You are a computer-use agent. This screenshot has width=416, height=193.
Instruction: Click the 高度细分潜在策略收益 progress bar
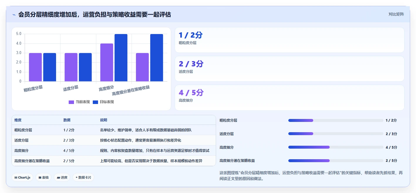pyautogui.click(x=336, y=161)
